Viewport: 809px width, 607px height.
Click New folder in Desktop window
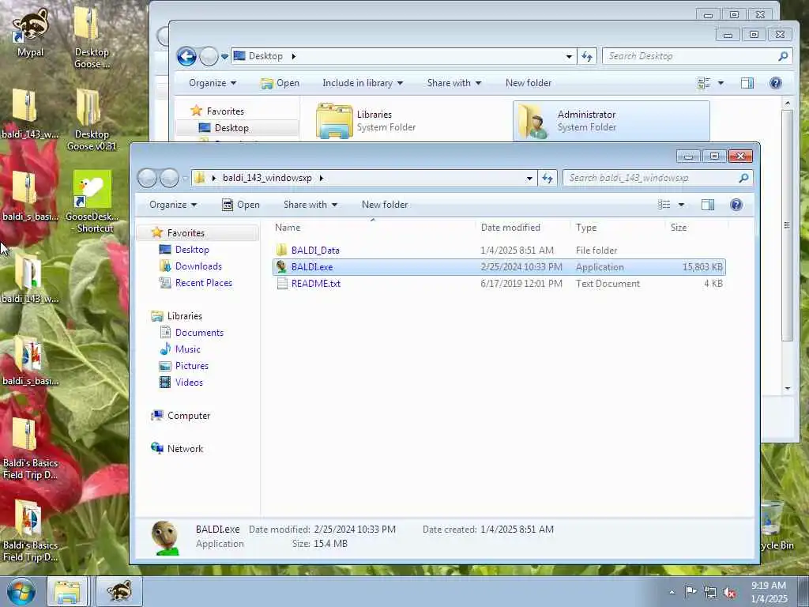pyautogui.click(x=529, y=83)
